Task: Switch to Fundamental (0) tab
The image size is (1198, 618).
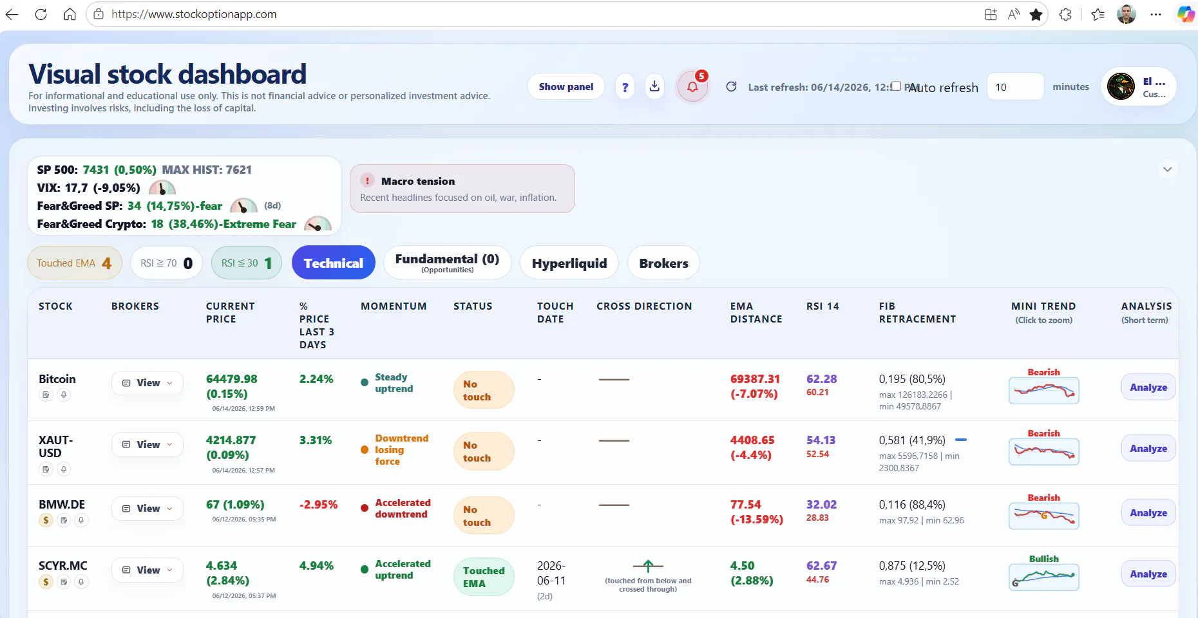Action: 448,263
